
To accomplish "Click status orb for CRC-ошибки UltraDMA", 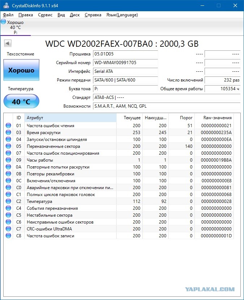I will click(x=8, y=229).
